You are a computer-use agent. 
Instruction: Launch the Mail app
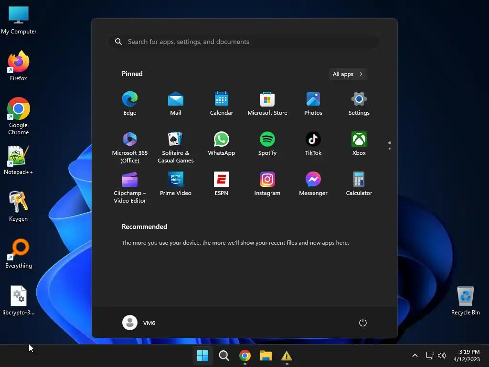(176, 104)
